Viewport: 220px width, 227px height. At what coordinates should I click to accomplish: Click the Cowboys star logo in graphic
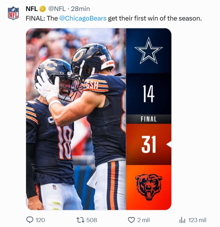[x=149, y=51]
